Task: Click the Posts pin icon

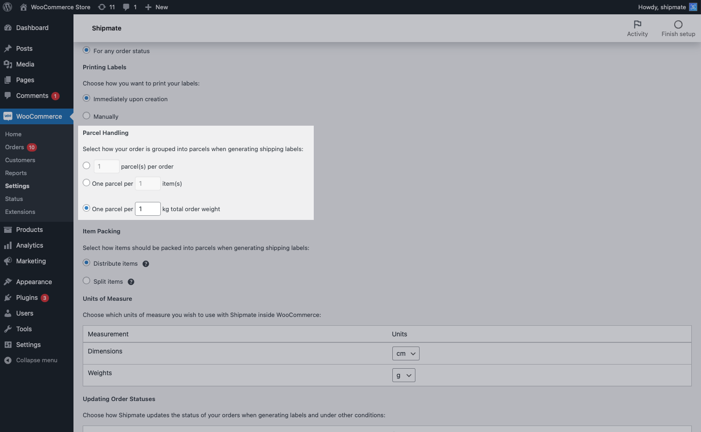Action: coord(8,49)
